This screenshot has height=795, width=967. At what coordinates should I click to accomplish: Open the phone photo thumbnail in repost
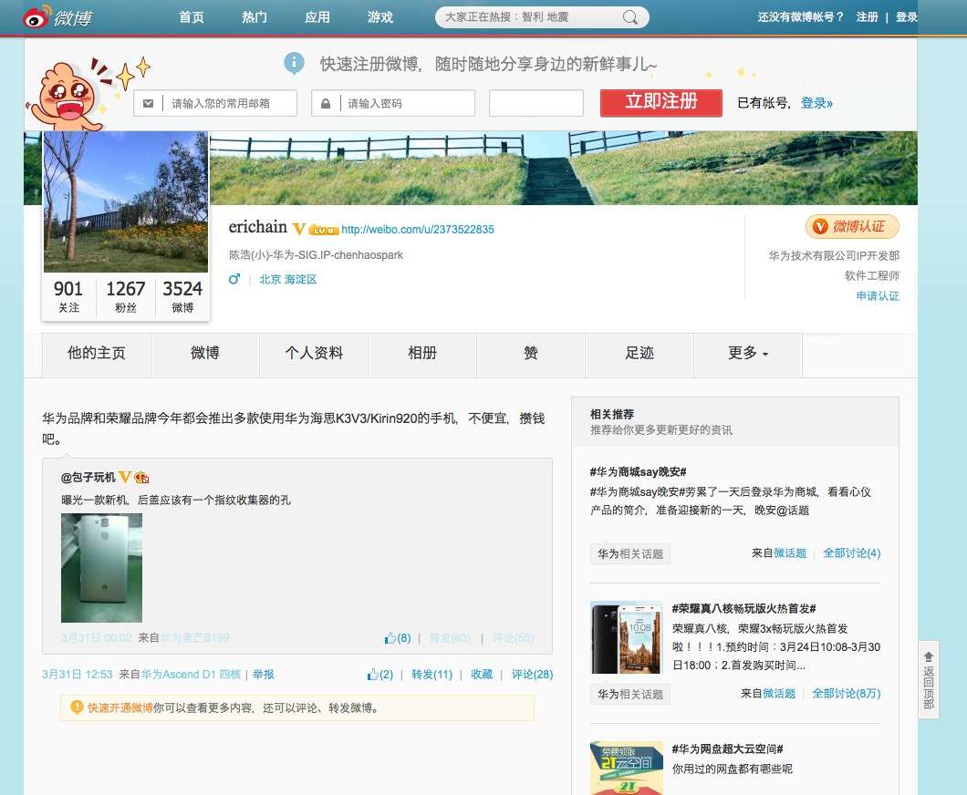coord(102,568)
